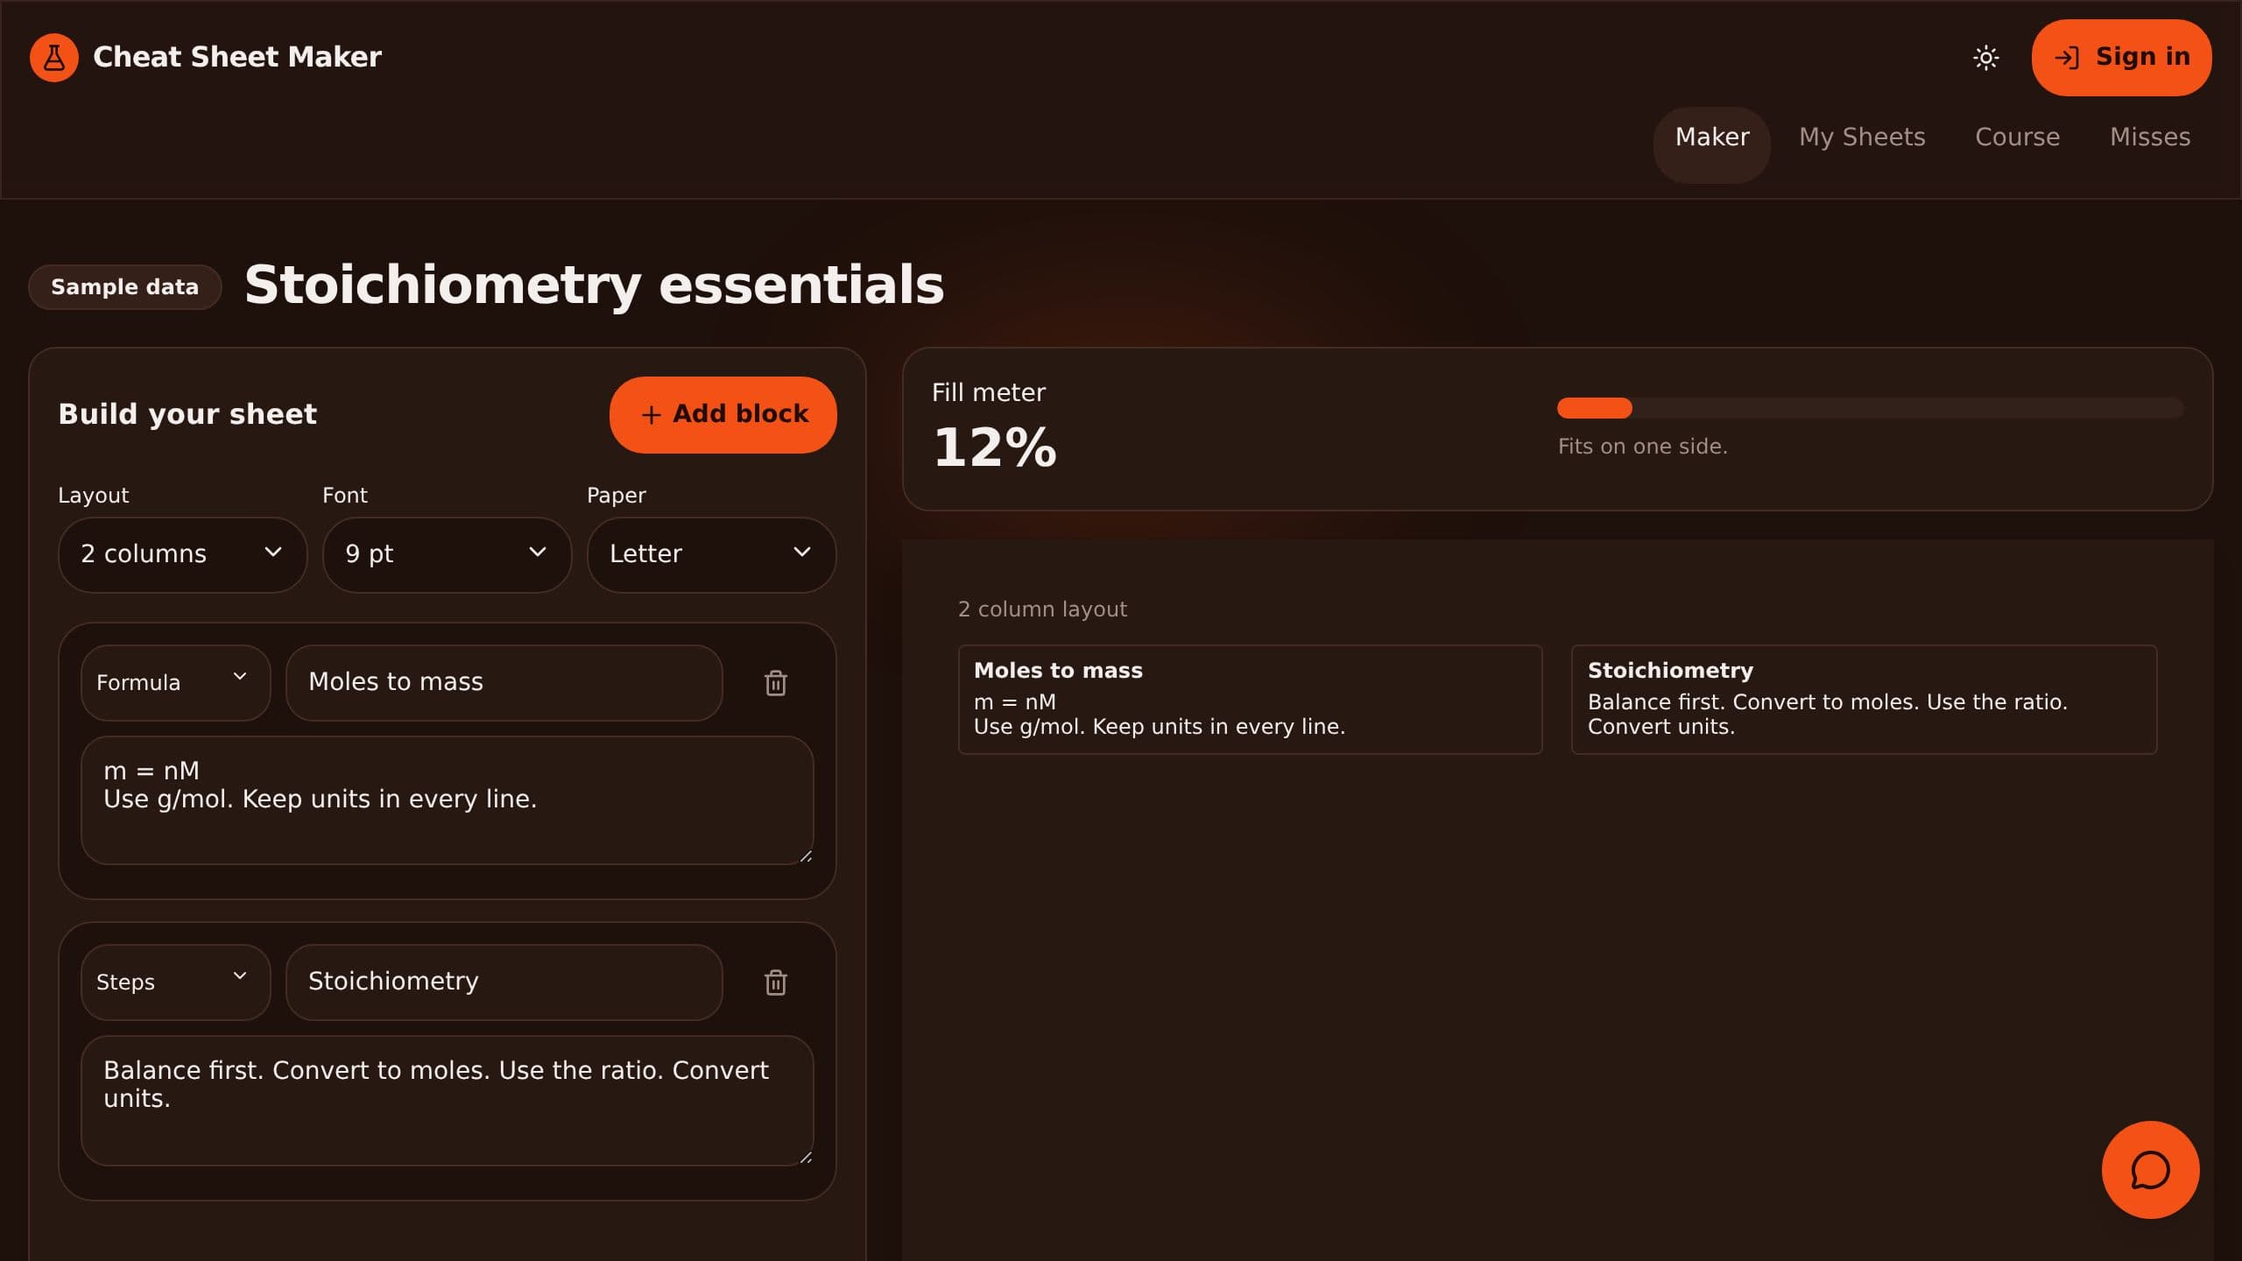This screenshot has width=2242, height=1261.
Task: Toggle light theme with sun icon
Action: pos(1985,58)
